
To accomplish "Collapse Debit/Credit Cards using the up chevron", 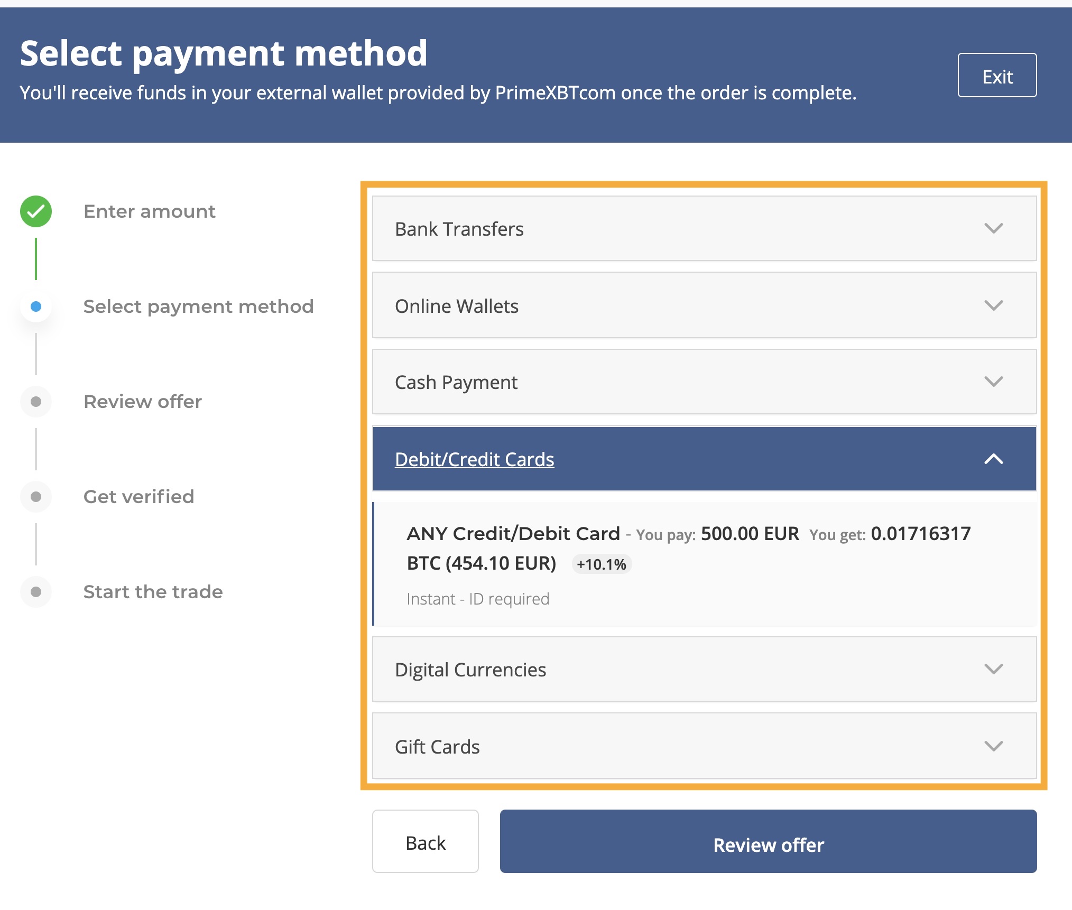I will tap(994, 459).
